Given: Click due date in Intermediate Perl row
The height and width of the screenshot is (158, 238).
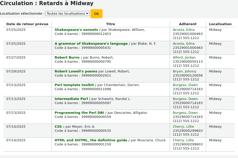Looking at the screenshot, I should [x=16, y=99].
